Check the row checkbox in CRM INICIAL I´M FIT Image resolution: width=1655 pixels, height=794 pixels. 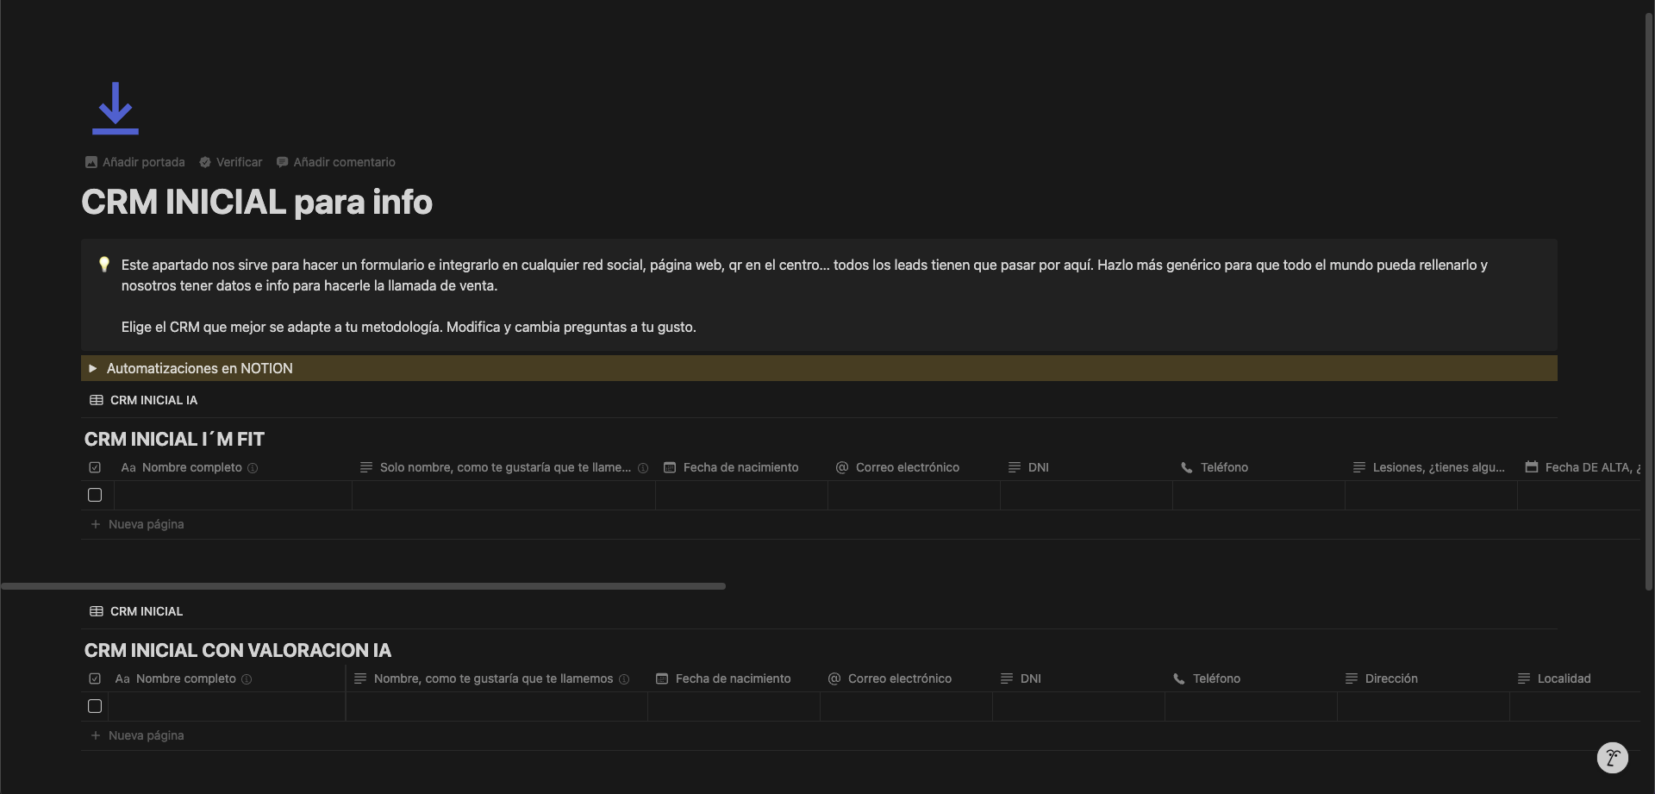(x=95, y=495)
